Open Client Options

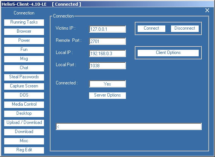168,53
